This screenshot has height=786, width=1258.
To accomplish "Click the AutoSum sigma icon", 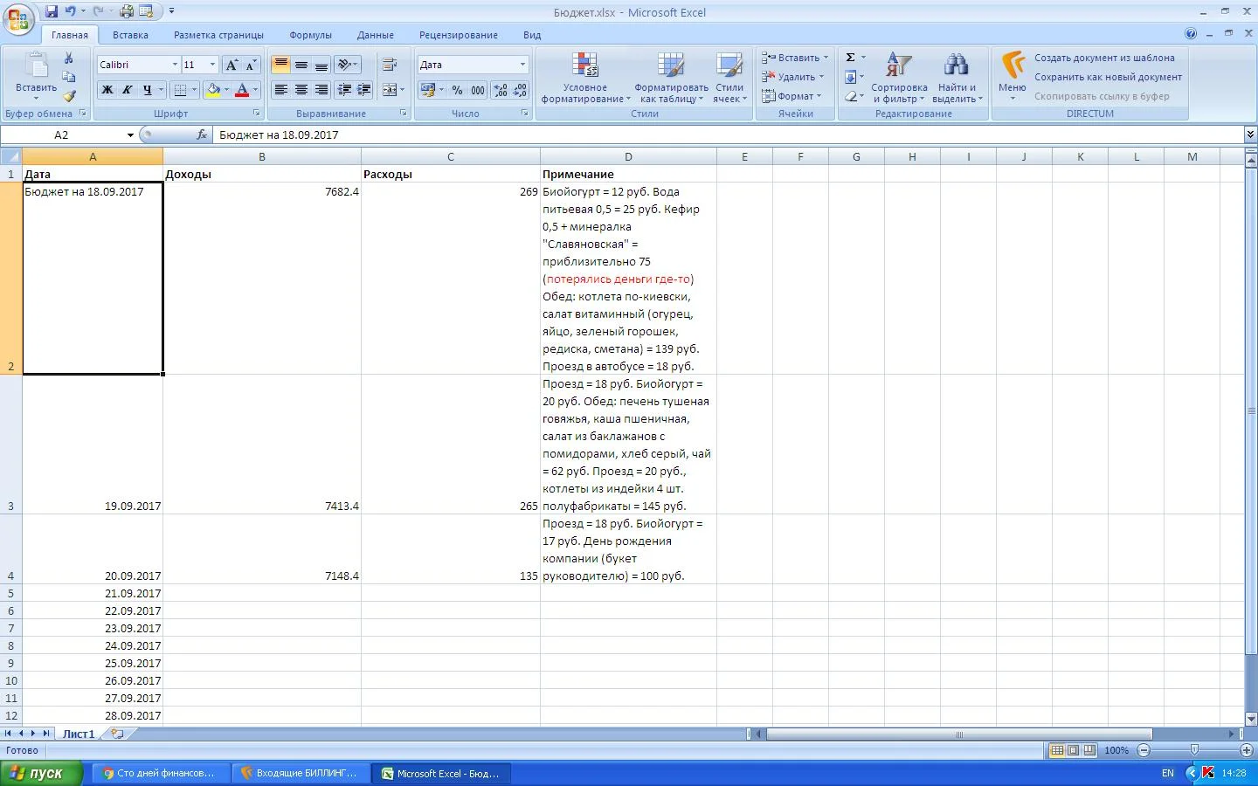I will click(x=851, y=58).
